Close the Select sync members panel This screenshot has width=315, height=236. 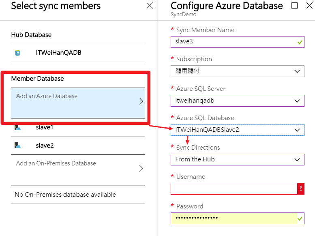150,5
